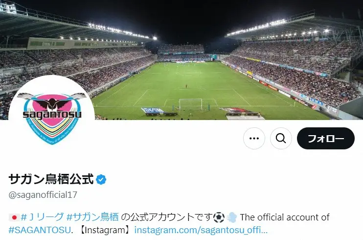Click the wind dash emoji in bio
Image resolution: width=363 pixels, height=240 pixels.
tap(231, 217)
